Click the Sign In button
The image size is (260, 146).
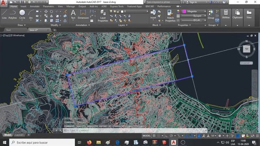[x=192, y=2]
